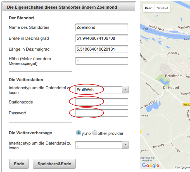Click the Höhe elevation input field

[101, 61]
